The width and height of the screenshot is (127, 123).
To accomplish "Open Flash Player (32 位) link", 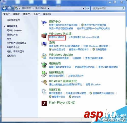I will [x=62, y=103].
